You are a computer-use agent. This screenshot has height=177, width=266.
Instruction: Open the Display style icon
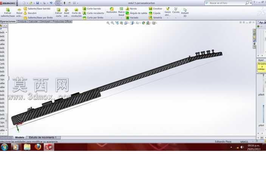coord(132,23)
